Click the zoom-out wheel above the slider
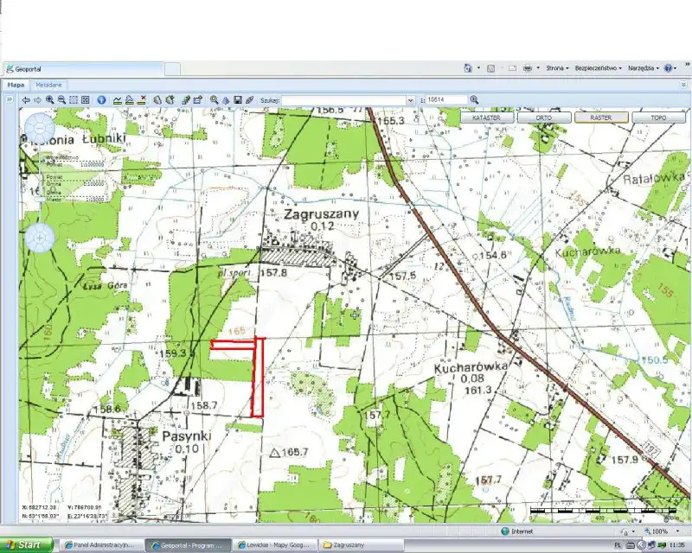692x553 pixels. [x=39, y=131]
